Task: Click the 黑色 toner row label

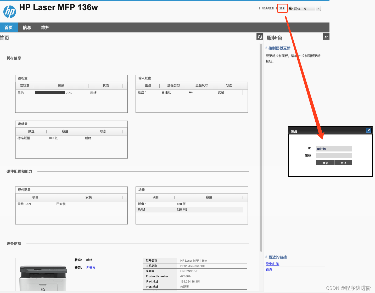Action: click(x=21, y=93)
